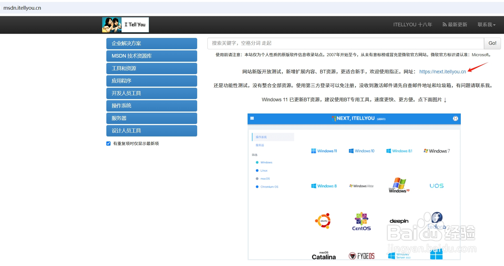Click inside the keyword search field

tap(305, 43)
